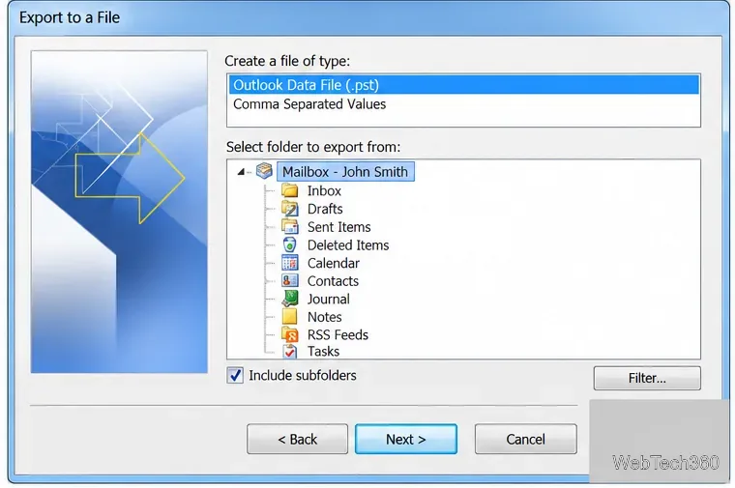Click the Mailbox - John Smith icon
735x488 pixels.
tap(264, 171)
